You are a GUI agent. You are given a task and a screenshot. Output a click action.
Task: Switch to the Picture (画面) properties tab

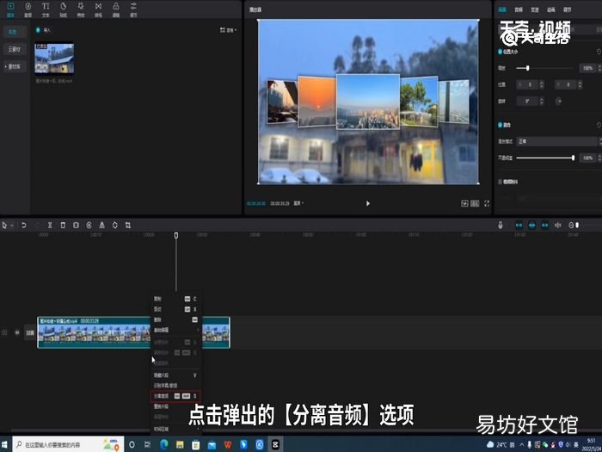click(502, 9)
